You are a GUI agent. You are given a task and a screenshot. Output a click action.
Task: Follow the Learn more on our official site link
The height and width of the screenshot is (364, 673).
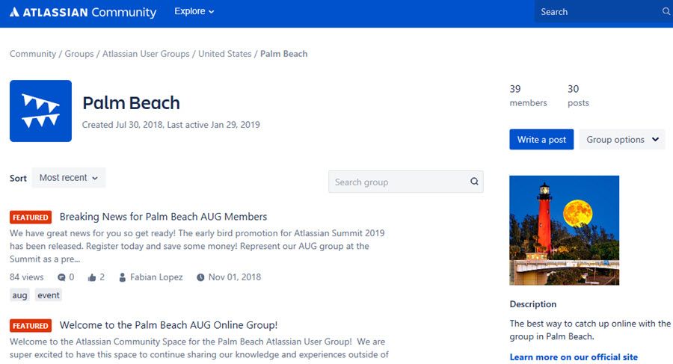[x=574, y=357]
